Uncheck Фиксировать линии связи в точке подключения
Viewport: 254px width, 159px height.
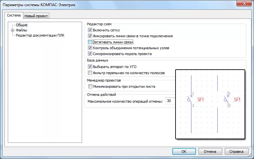click(x=90, y=36)
